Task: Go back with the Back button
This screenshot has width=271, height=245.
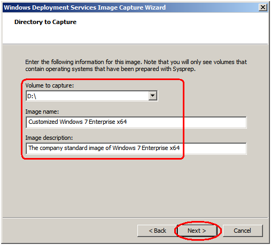Action: point(157,231)
